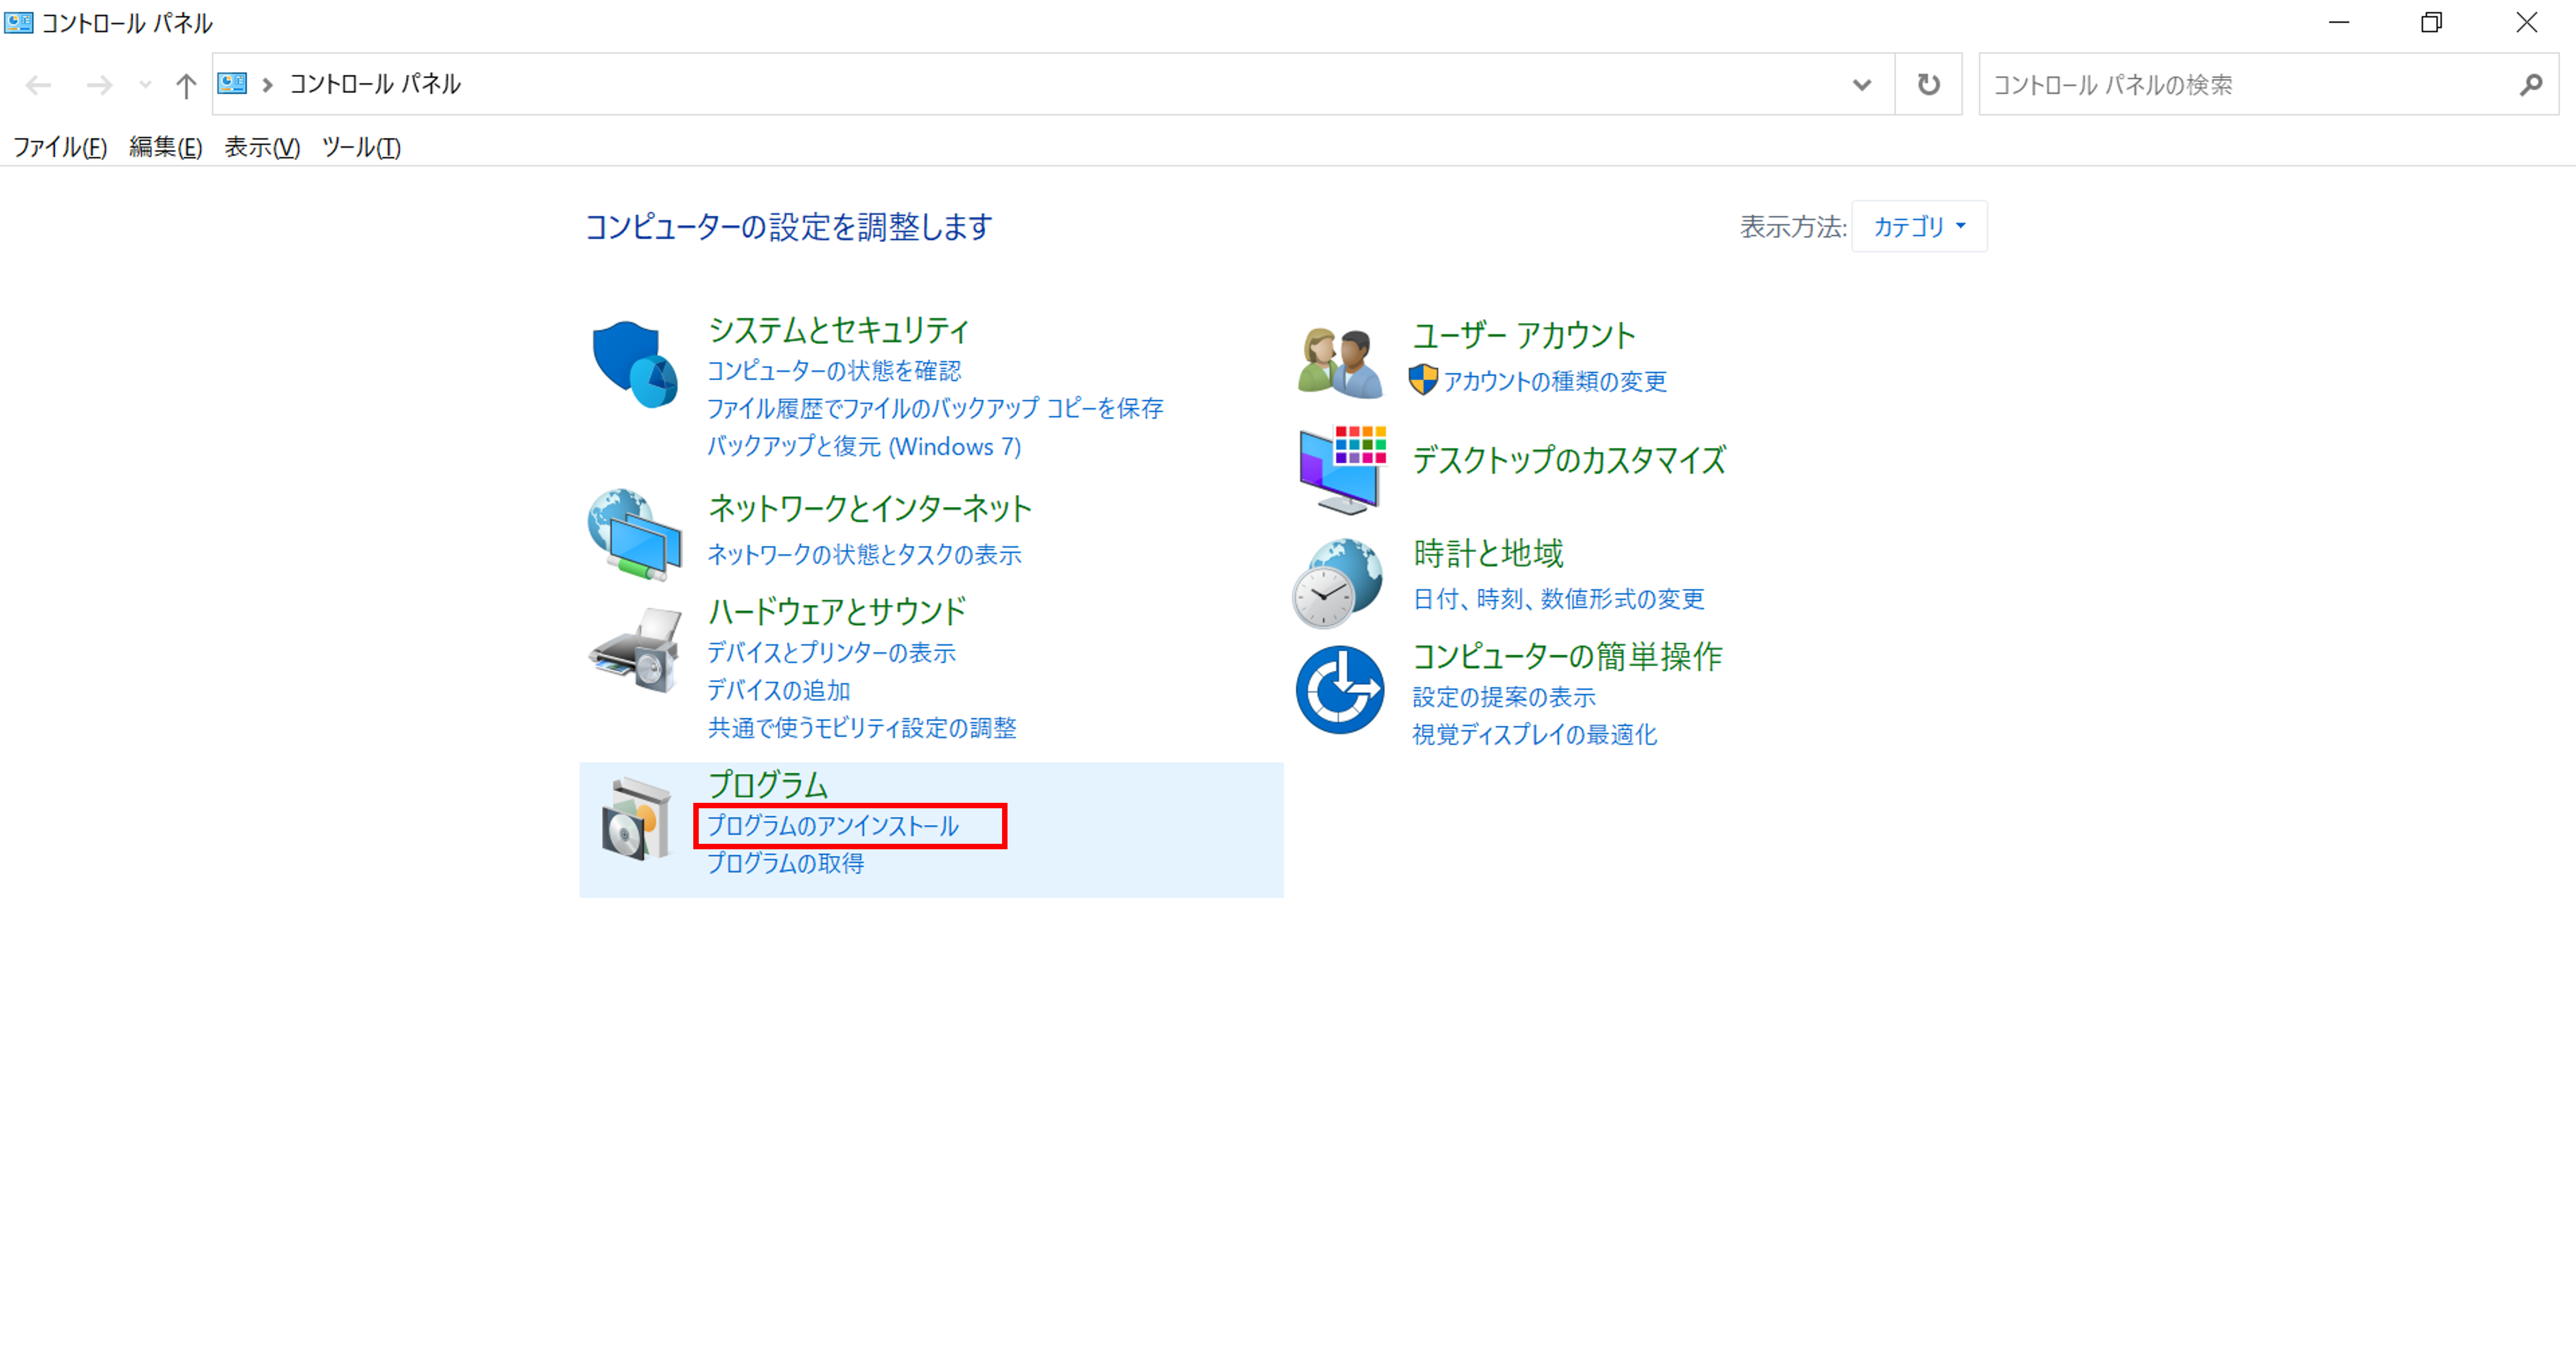Open ユーザー アカウント category
Screen dimensions: 2576x1369
pyautogui.click(x=1523, y=335)
